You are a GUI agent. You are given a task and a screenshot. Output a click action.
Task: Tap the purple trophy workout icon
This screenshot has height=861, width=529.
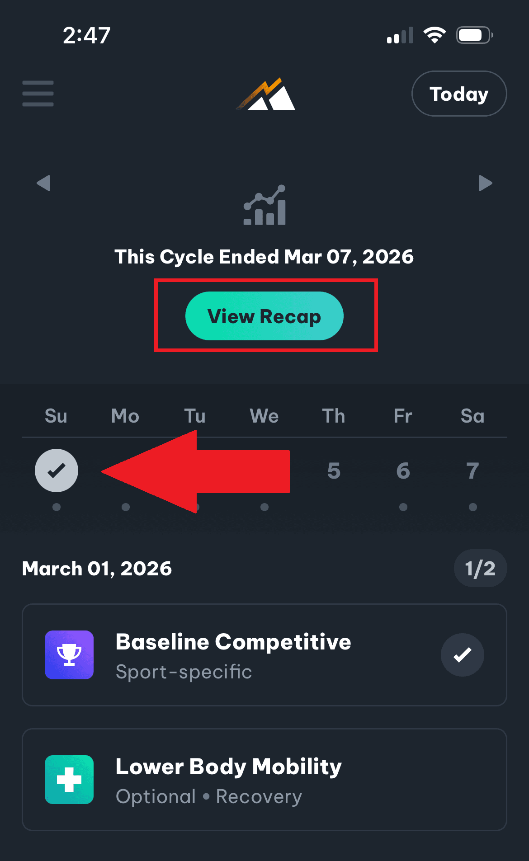[x=69, y=655]
